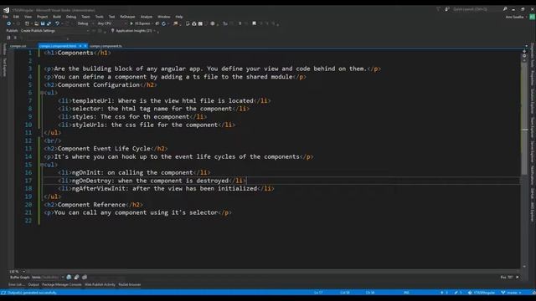Click the pending changes pencil in status bar
This screenshot has height=301, width=536.
coord(458,293)
